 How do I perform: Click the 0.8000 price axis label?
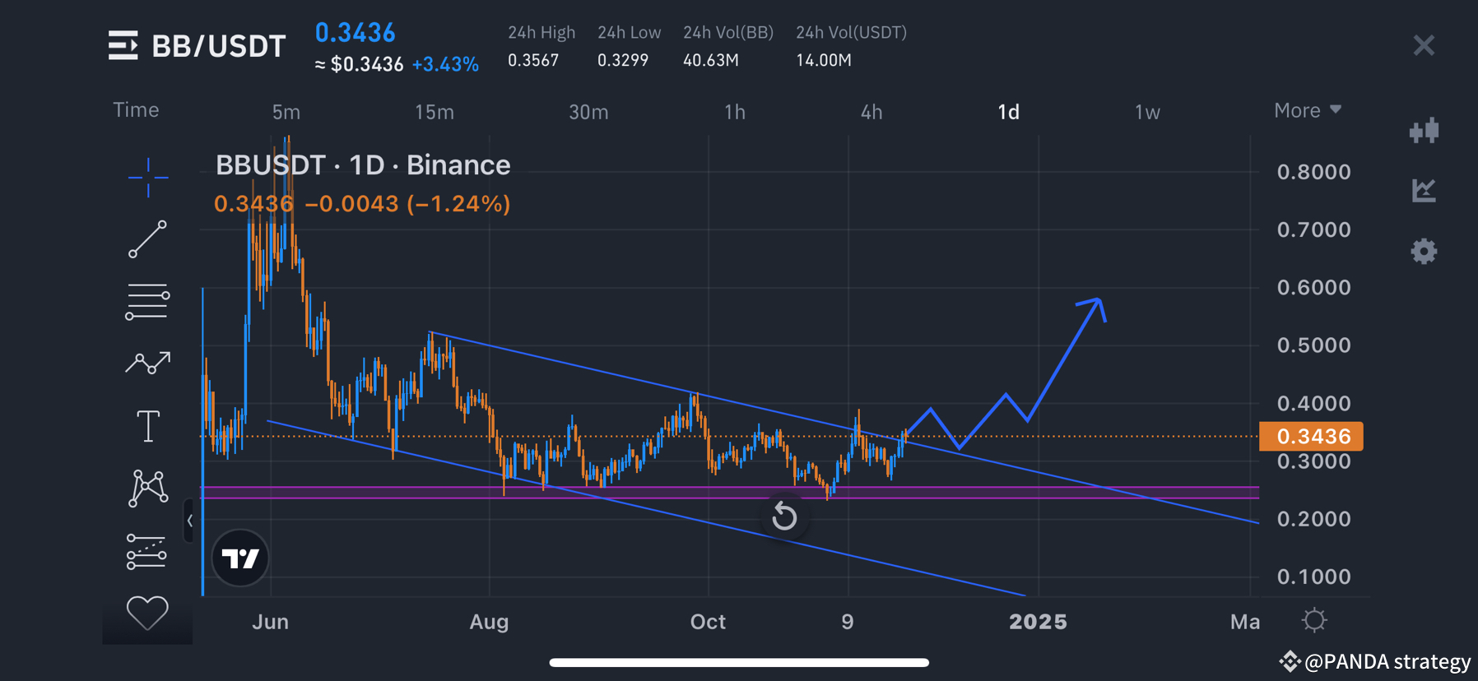click(1313, 172)
